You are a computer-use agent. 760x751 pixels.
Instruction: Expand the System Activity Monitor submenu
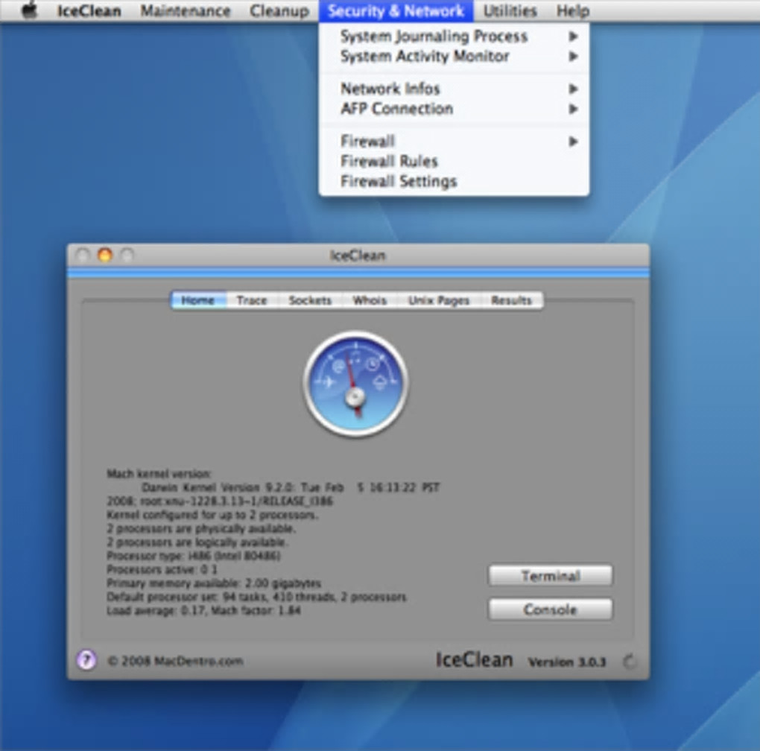[x=455, y=56]
